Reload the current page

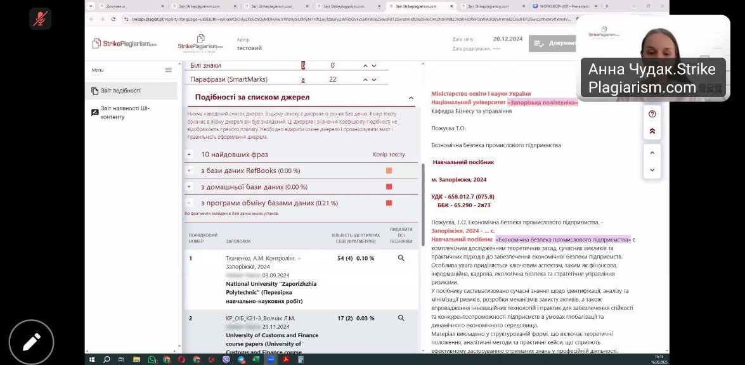113,19
